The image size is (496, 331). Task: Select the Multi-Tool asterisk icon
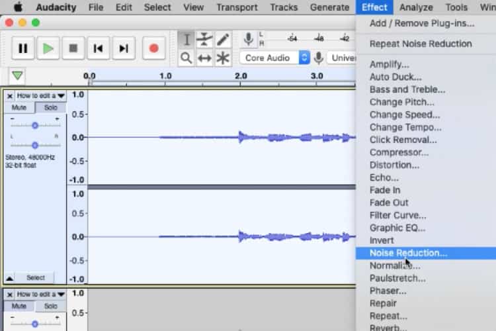pos(223,58)
